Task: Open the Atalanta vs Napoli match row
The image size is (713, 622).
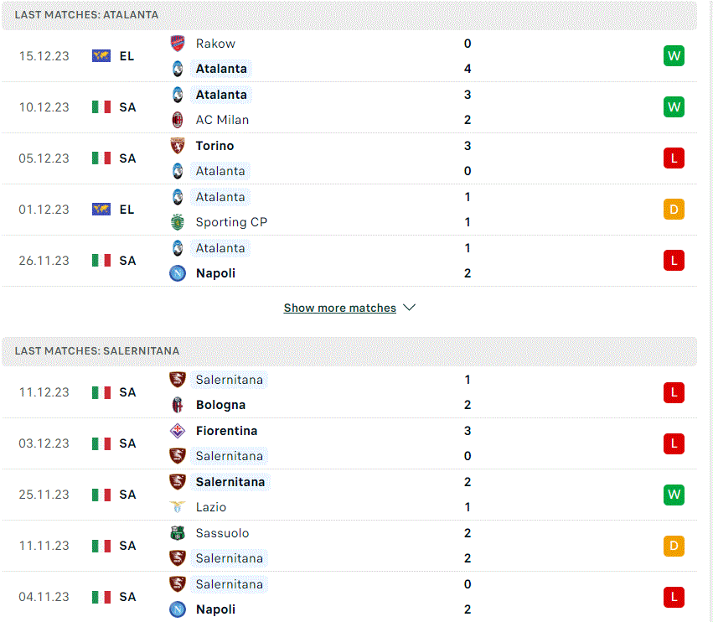Action: [349, 261]
